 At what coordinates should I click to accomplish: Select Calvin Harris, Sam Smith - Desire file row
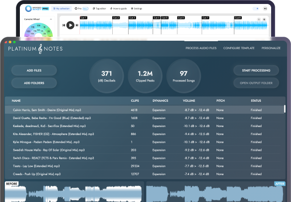click(145, 110)
